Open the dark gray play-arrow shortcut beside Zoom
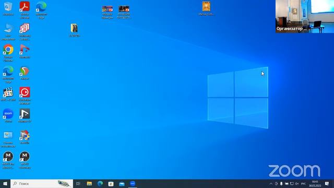This screenshot has width=334, height=188. coord(25,114)
